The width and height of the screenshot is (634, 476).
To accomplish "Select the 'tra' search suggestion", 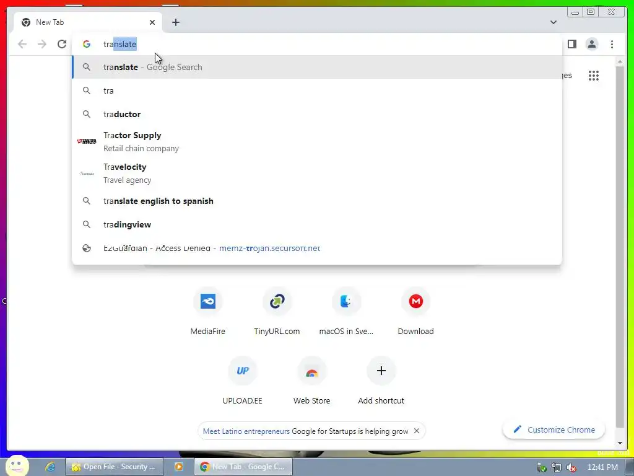I will click(x=317, y=90).
